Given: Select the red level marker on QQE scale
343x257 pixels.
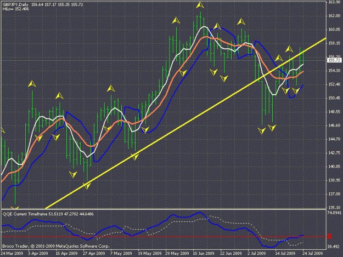Looking at the screenshot, I should (329, 236).
